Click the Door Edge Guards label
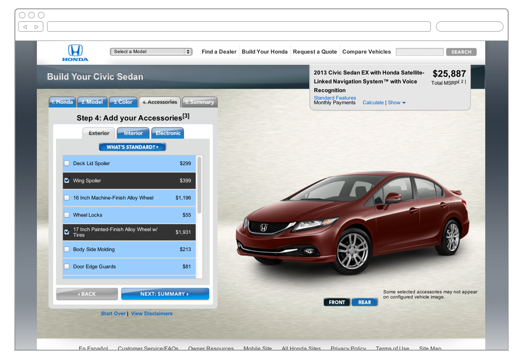524x359 pixels. [x=94, y=266]
